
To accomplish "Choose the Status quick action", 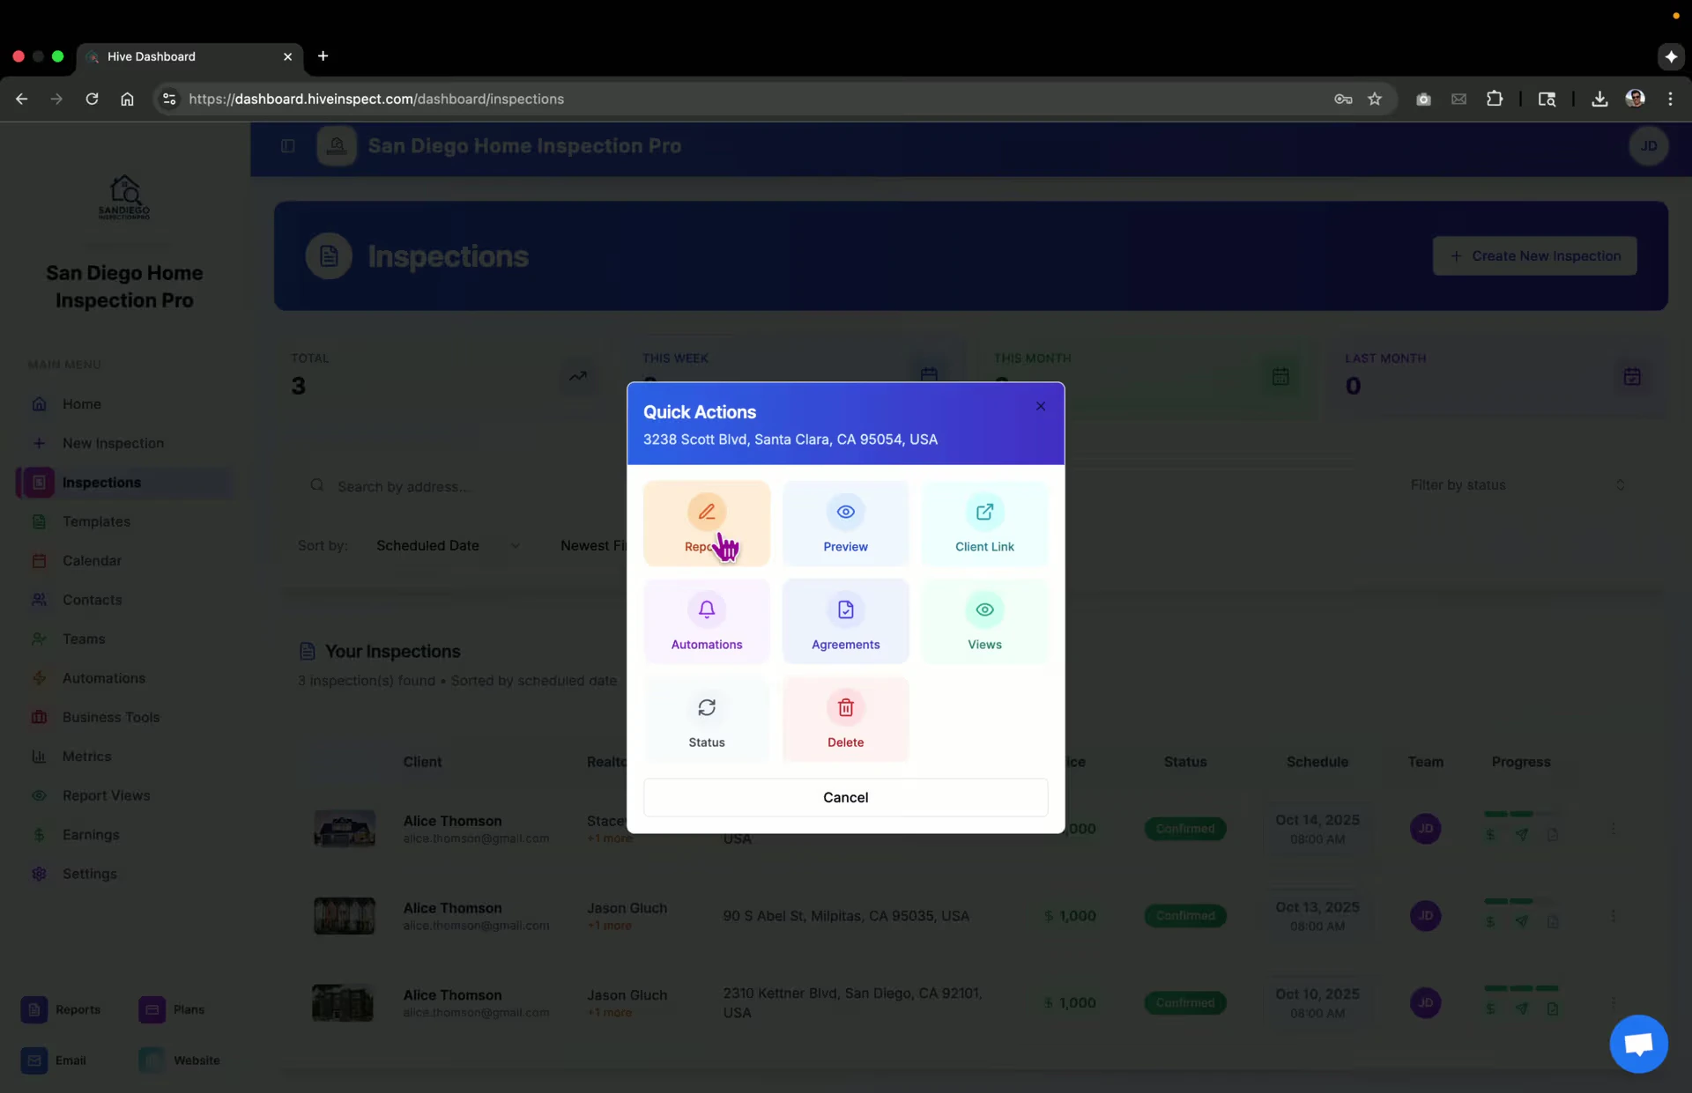I will pos(706,719).
